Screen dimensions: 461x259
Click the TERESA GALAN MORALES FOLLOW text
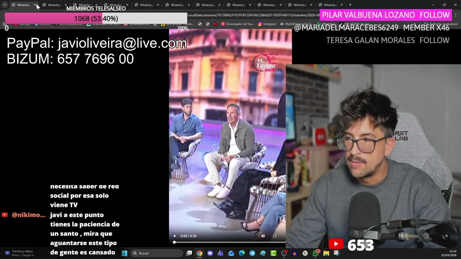click(x=388, y=40)
